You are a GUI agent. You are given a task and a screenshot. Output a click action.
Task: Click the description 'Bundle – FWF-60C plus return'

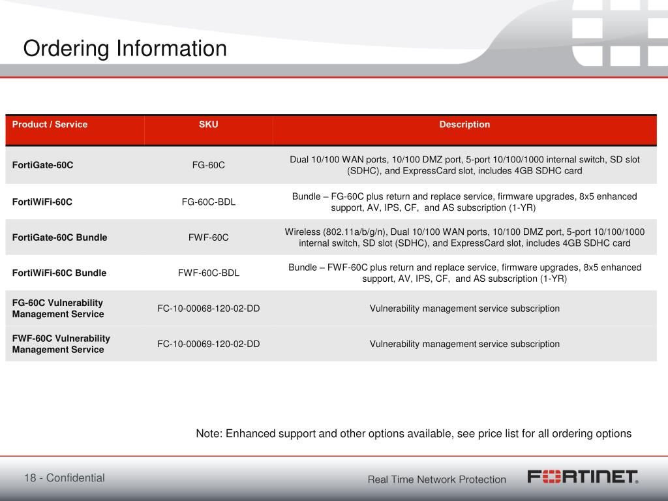(x=464, y=273)
